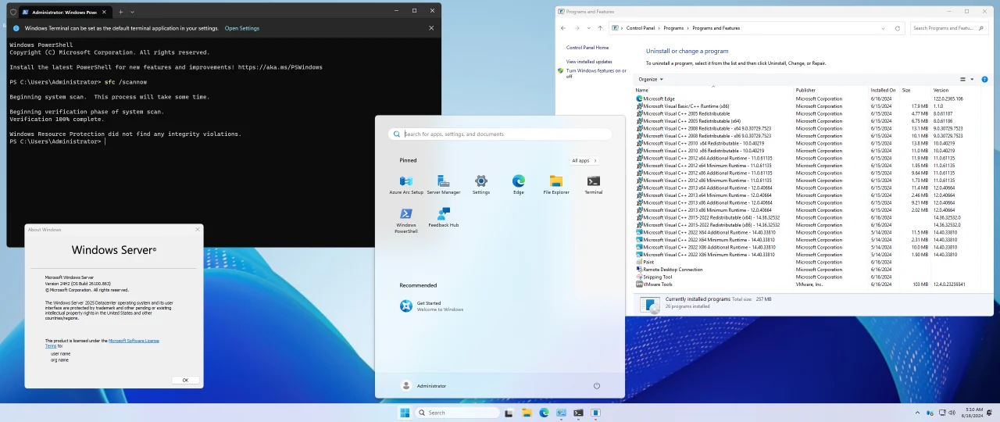The image size is (1000, 422).
Task: Click the taskbar Search box
Action: pos(458,413)
